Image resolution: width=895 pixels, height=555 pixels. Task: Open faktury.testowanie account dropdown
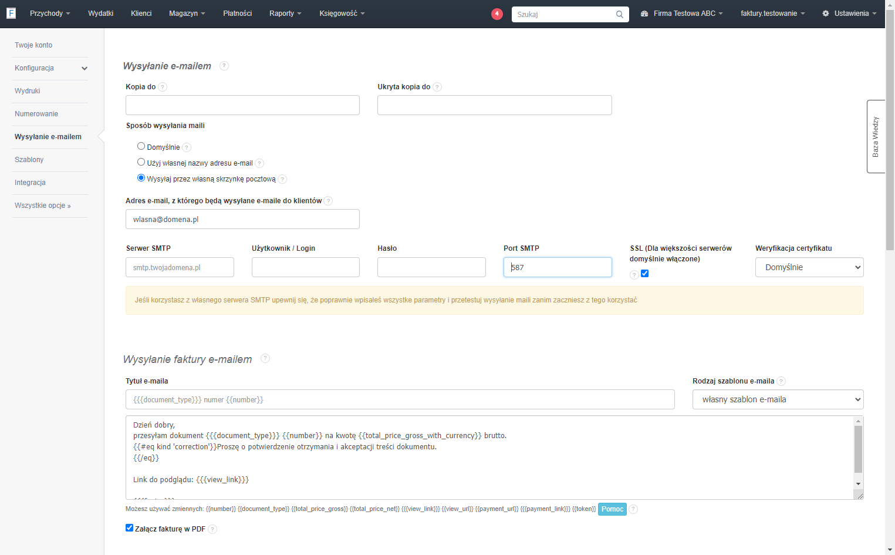click(x=772, y=14)
